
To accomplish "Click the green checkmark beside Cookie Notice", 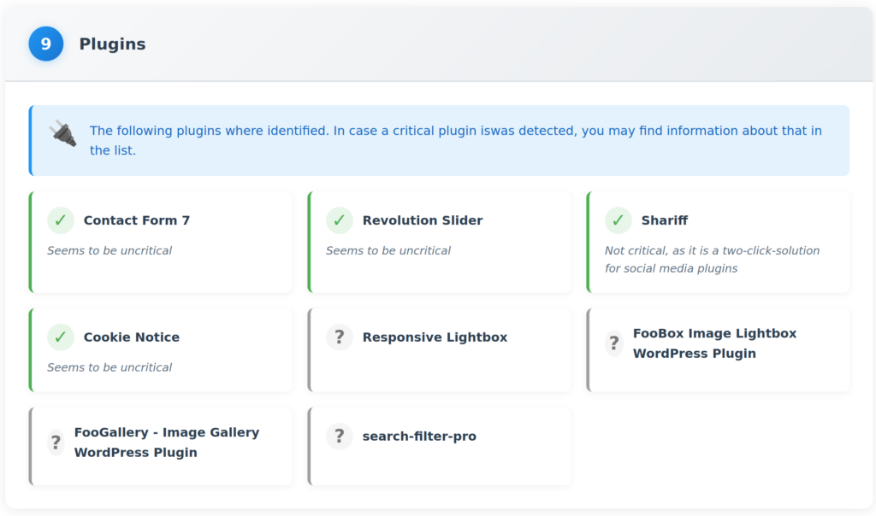I will [x=60, y=337].
